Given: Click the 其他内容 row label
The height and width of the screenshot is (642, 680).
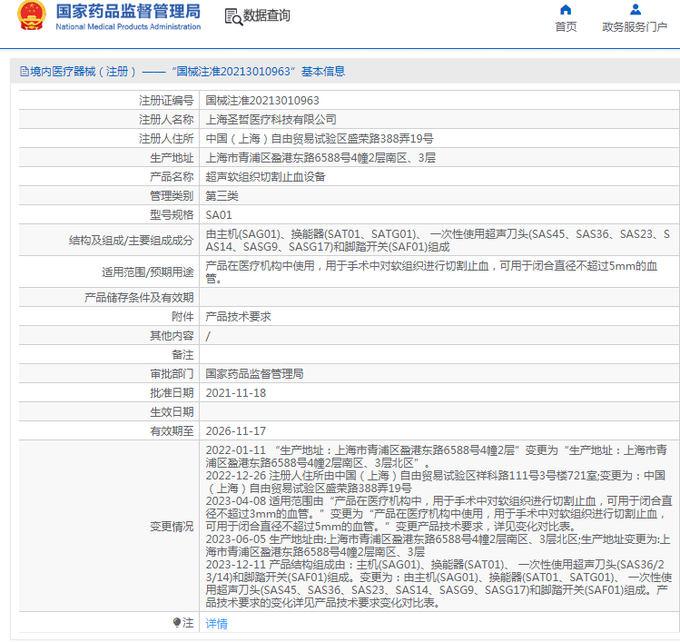Looking at the screenshot, I should (x=172, y=336).
